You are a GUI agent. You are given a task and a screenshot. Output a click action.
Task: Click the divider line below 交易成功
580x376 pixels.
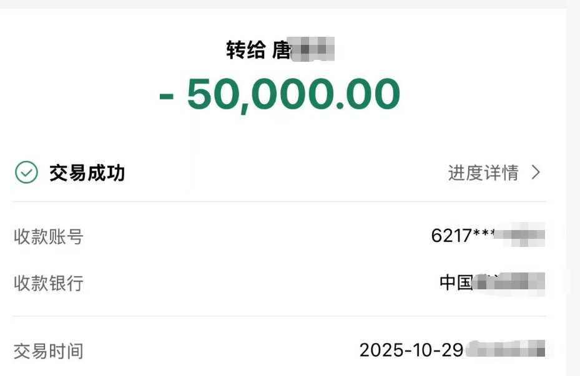point(280,201)
